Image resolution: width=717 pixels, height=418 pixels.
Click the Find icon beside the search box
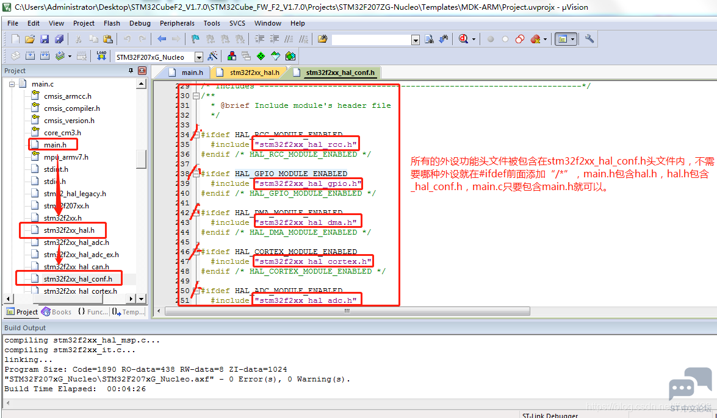429,39
